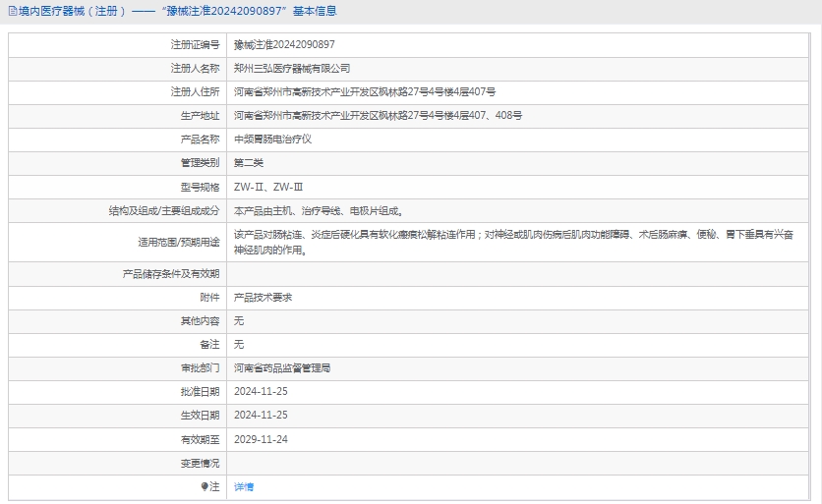Click the 结构及组成 description text
This screenshot has width=822, height=504.
pos(318,210)
